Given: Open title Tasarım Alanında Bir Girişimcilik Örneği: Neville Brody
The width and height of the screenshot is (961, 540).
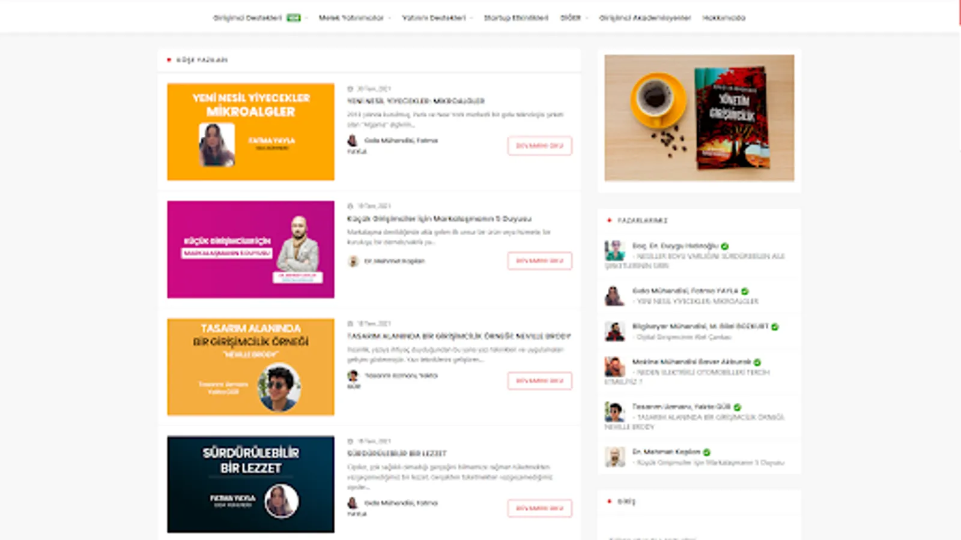Looking at the screenshot, I should [x=459, y=336].
